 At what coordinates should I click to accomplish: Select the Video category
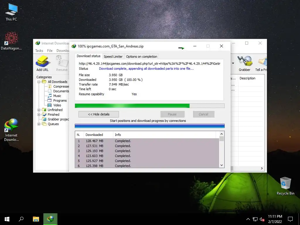click(54, 105)
